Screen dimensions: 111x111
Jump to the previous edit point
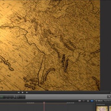tap(18, 92)
